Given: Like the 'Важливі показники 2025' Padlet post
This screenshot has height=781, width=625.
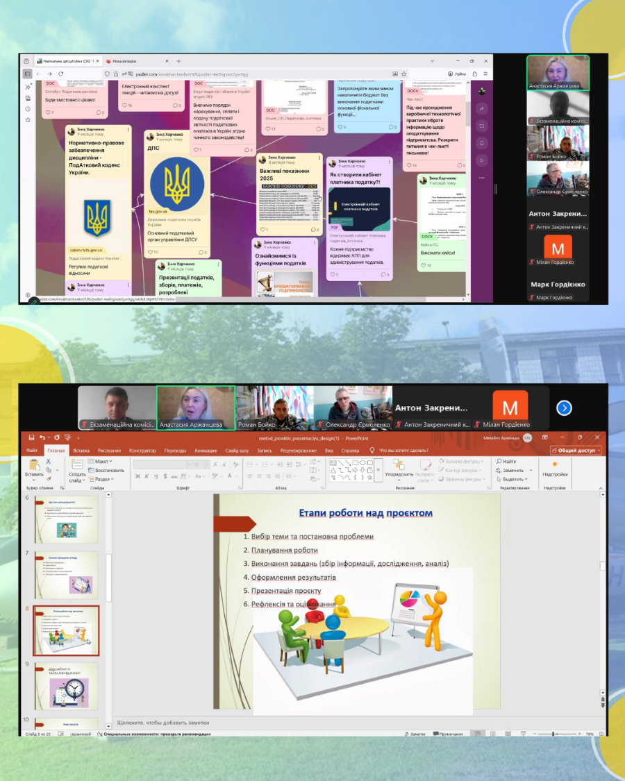Looking at the screenshot, I should [262, 229].
